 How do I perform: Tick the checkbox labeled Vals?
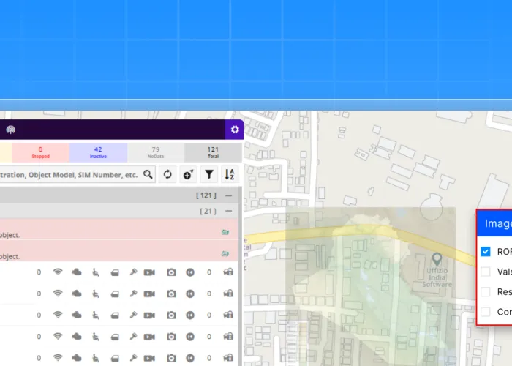(486, 272)
